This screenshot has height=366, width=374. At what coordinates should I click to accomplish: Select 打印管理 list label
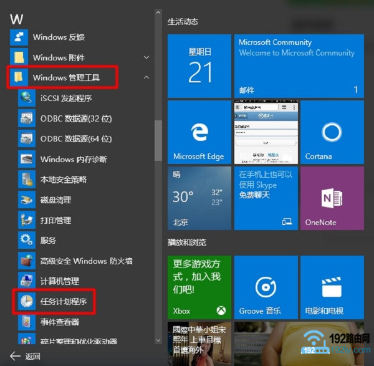coord(55,220)
